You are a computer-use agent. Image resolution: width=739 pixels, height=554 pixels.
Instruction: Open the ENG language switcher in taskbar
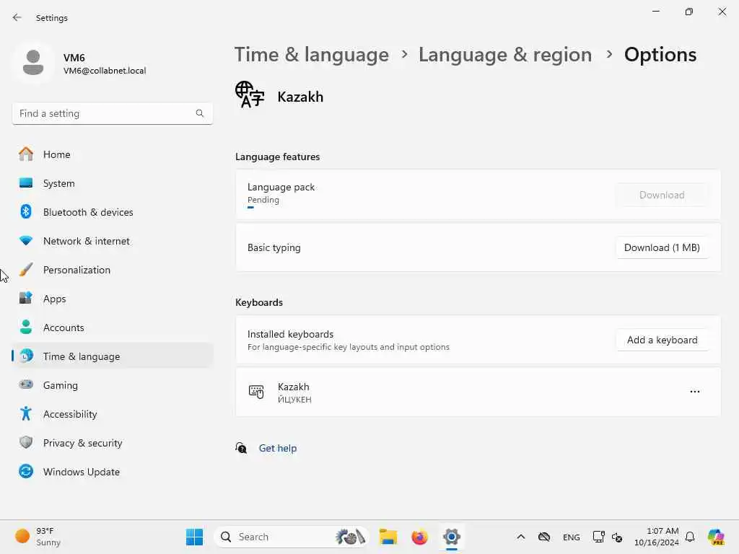click(571, 537)
